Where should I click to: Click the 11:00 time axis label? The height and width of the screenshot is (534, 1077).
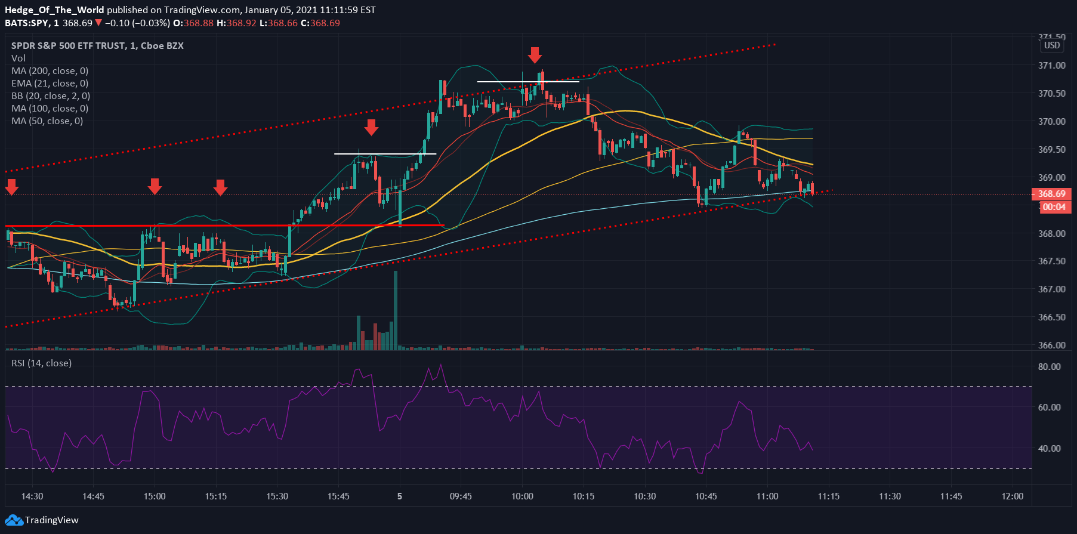click(767, 496)
